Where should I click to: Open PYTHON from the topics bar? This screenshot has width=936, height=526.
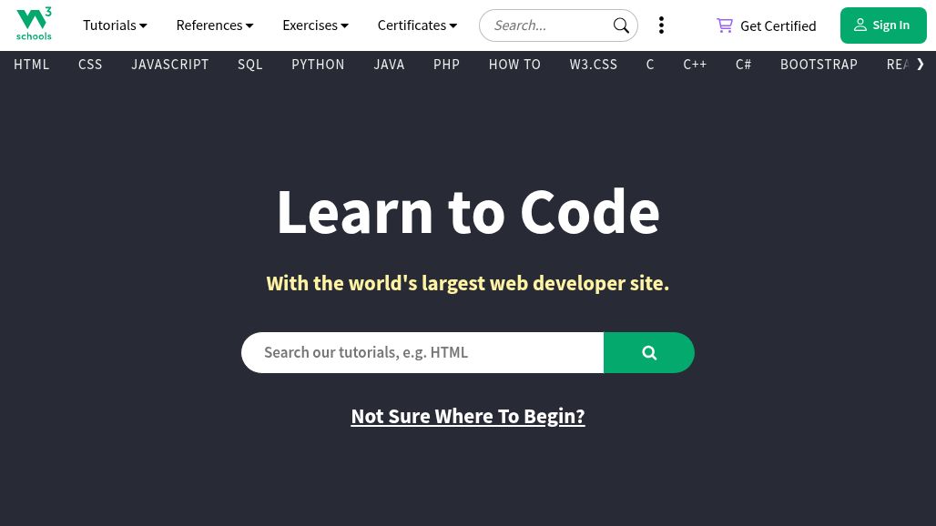318,65
